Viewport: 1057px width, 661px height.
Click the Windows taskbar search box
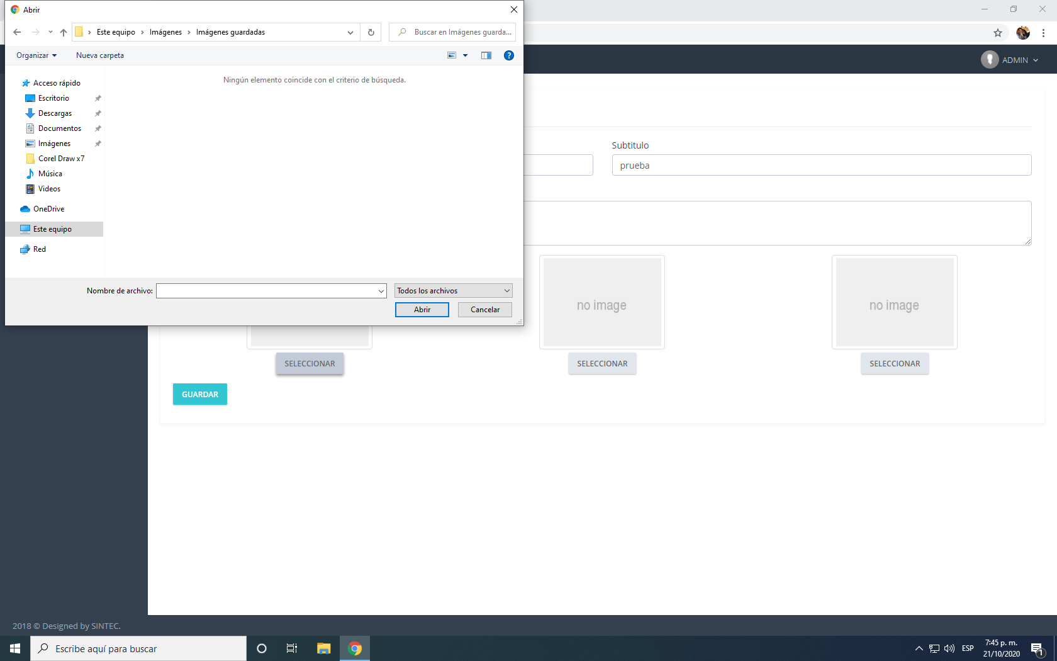138,648
